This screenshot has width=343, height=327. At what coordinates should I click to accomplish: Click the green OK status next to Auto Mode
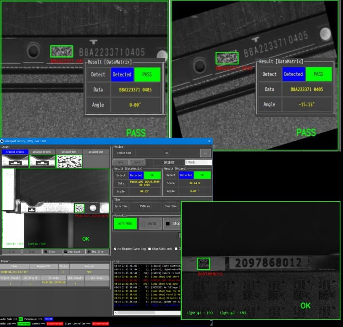tap(21, 319)
